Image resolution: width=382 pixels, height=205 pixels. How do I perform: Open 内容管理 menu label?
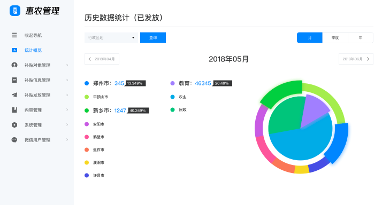pyautogui.click(x=33, y=110)
